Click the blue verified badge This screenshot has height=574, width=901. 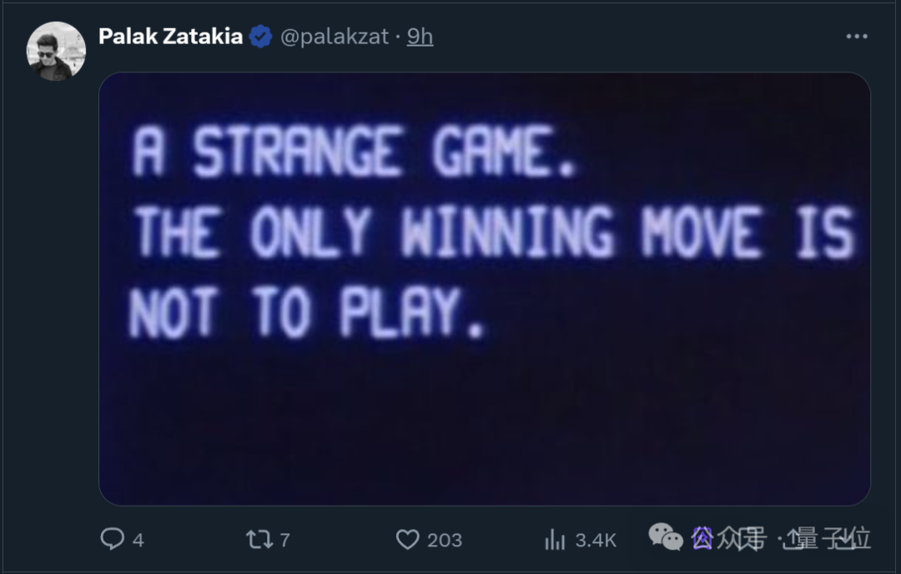[x=261, y=37]
